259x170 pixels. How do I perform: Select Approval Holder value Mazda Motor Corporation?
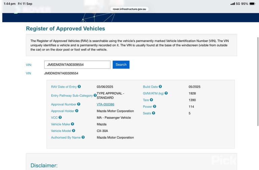click(x=115, y=111)
